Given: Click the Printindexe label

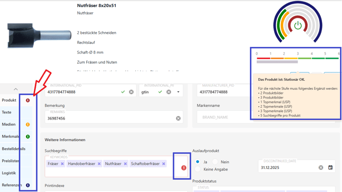Looking at the screenshot, I should click(55, 186).
